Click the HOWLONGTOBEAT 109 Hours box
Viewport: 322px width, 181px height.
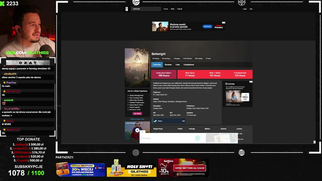164,74
